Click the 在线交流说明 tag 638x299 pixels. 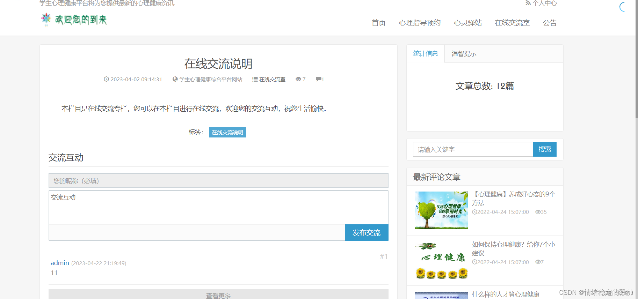(x=227, y=132)
